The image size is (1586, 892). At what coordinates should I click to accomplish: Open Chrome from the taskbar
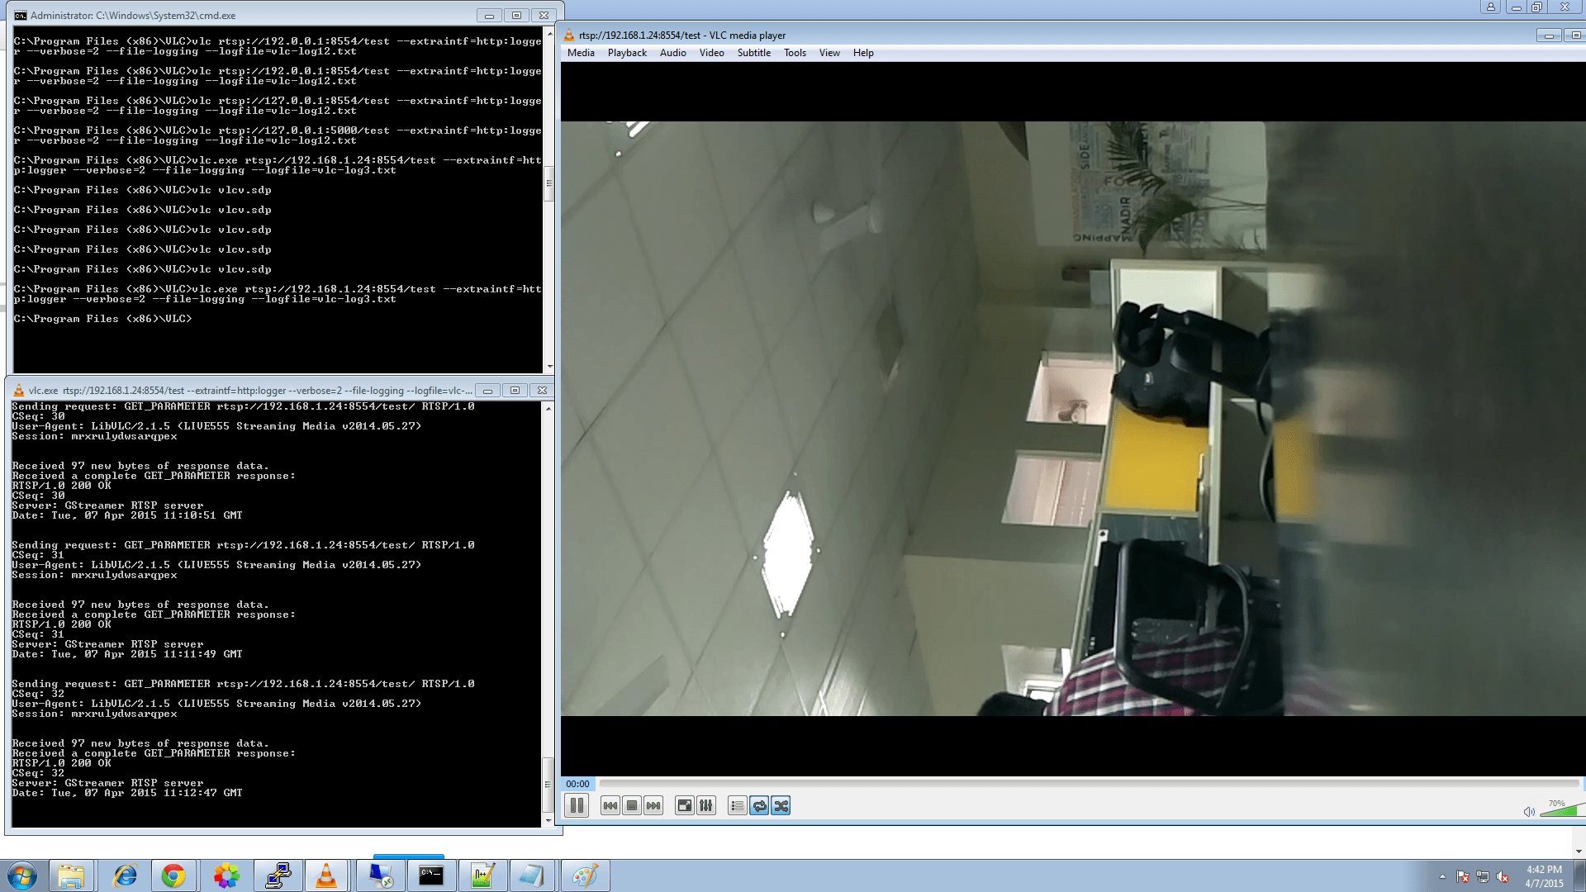tap(173, 875)
